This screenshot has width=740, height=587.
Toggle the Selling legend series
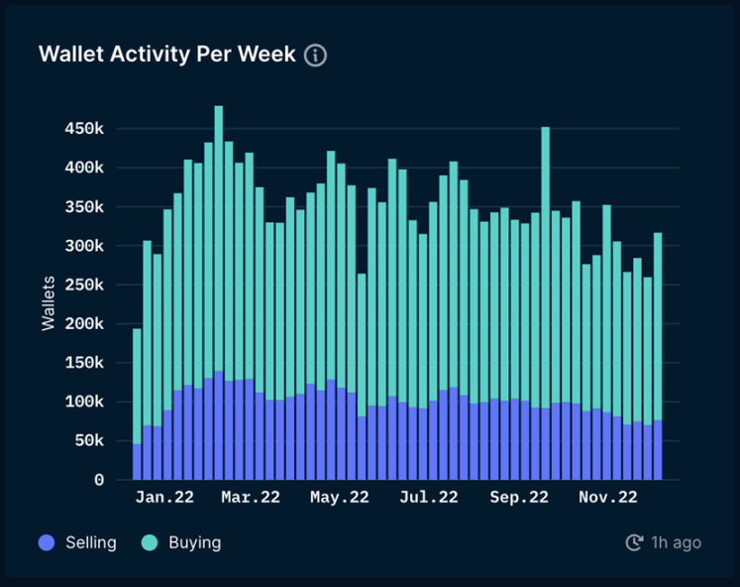click(90, 542)
